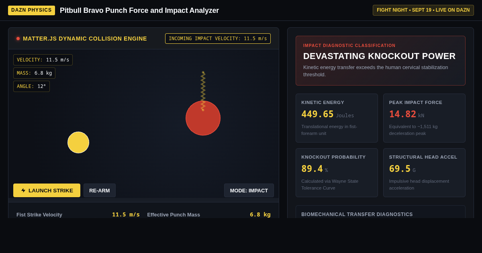
Task: Click the VELOCITY: 11.5 m/s overlay label
Action: pos(43,60)
